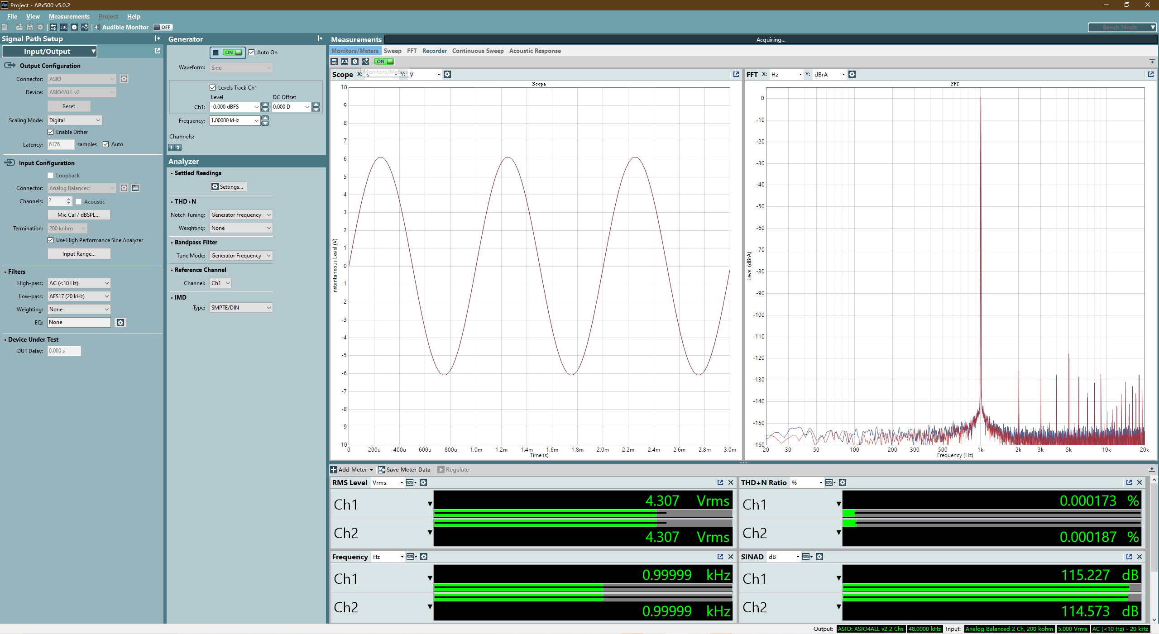This screenshot has width=1159, height=634.
Task: Select generator channel 2 button
Action: (x=178, y=148)
